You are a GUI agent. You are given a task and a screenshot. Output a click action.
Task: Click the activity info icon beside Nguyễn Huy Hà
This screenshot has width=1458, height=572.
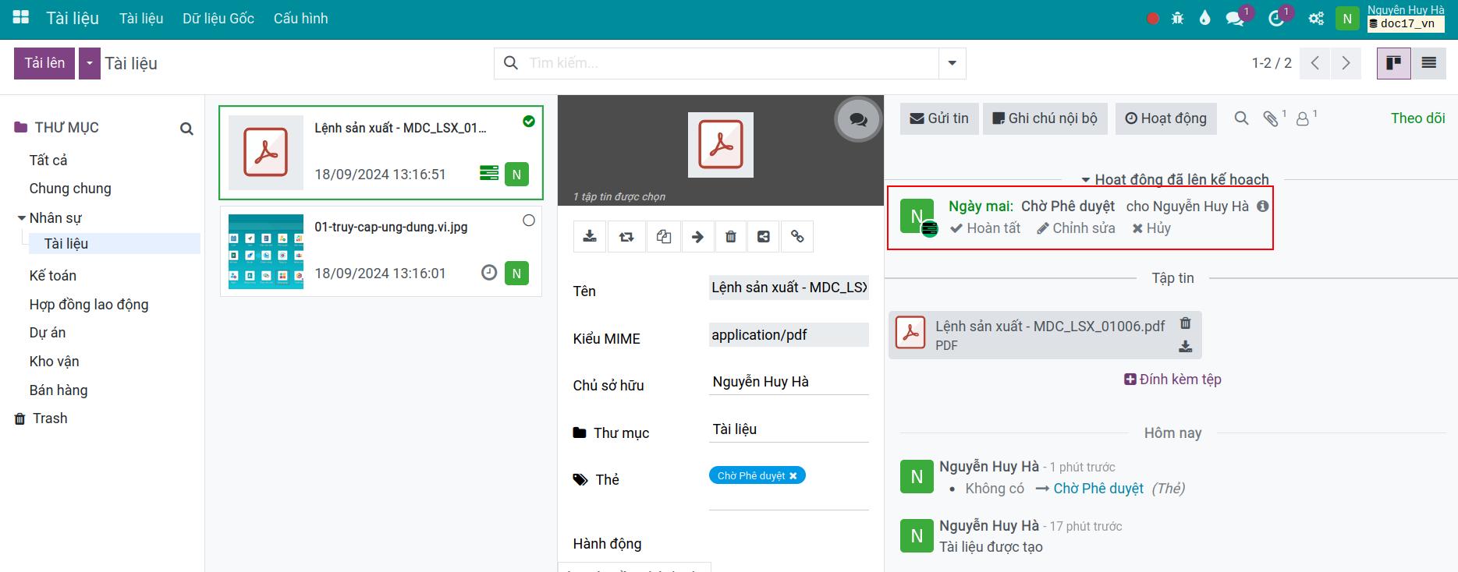coord(1263,207)
